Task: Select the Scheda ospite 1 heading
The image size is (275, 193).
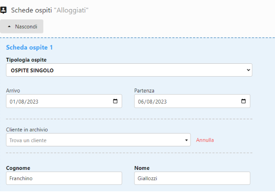Action: tap(29, 47)
